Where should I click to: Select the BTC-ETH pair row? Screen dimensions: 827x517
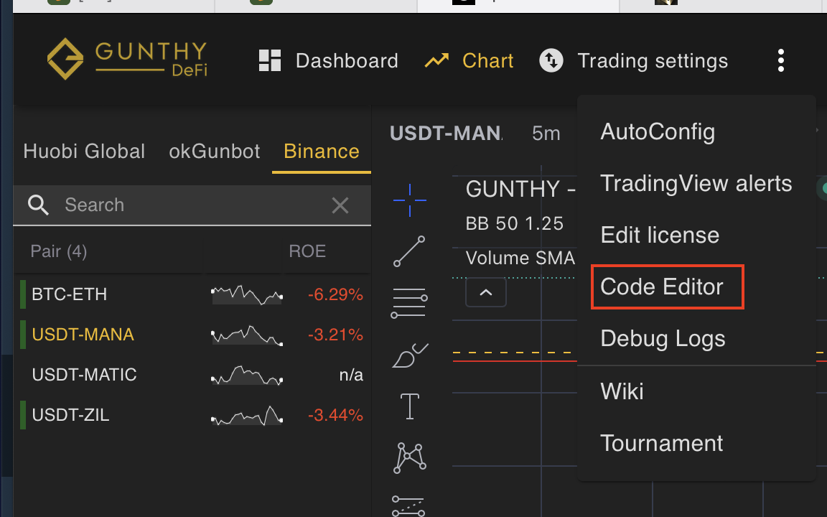[192, 294]
